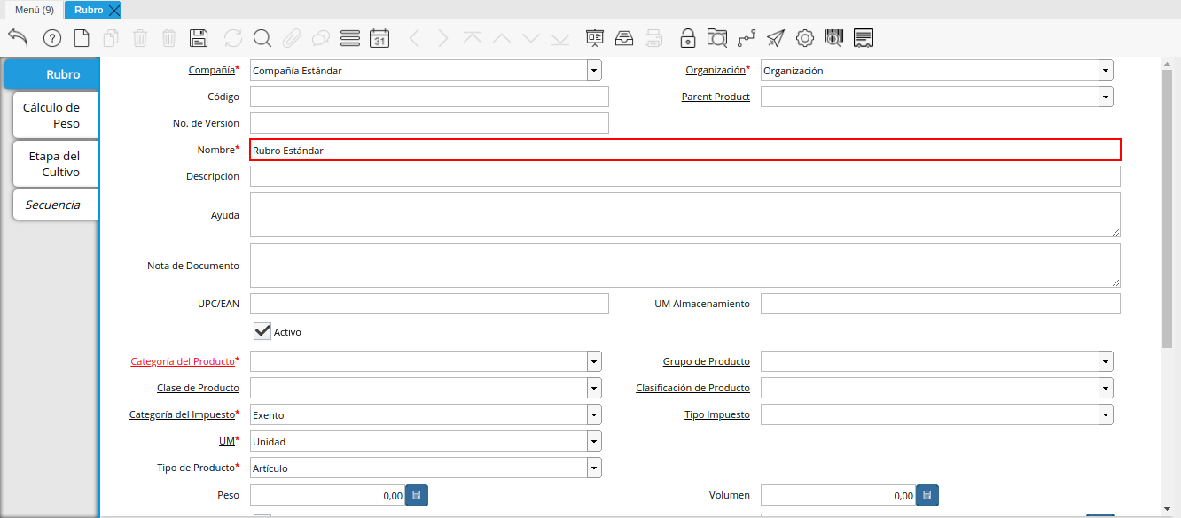Screen dimensions: 1181x518
Task: Click the Grupo de Producto label link
Action: tap(707, 361)
